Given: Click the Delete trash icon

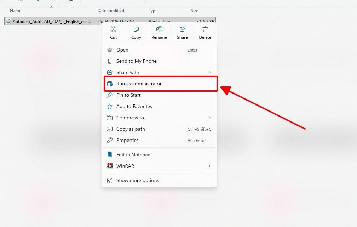Looking at the screenshot, I should (205, 30).
